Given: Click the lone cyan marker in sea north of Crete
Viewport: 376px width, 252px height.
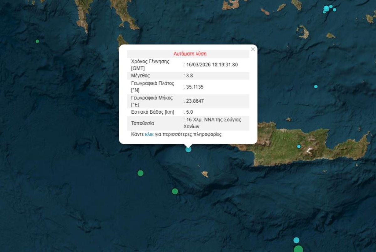Looking at the screenshot, I should [x=316, y=86].
